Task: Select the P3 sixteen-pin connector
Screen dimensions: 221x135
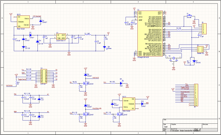Action: [x=196, y=95]
